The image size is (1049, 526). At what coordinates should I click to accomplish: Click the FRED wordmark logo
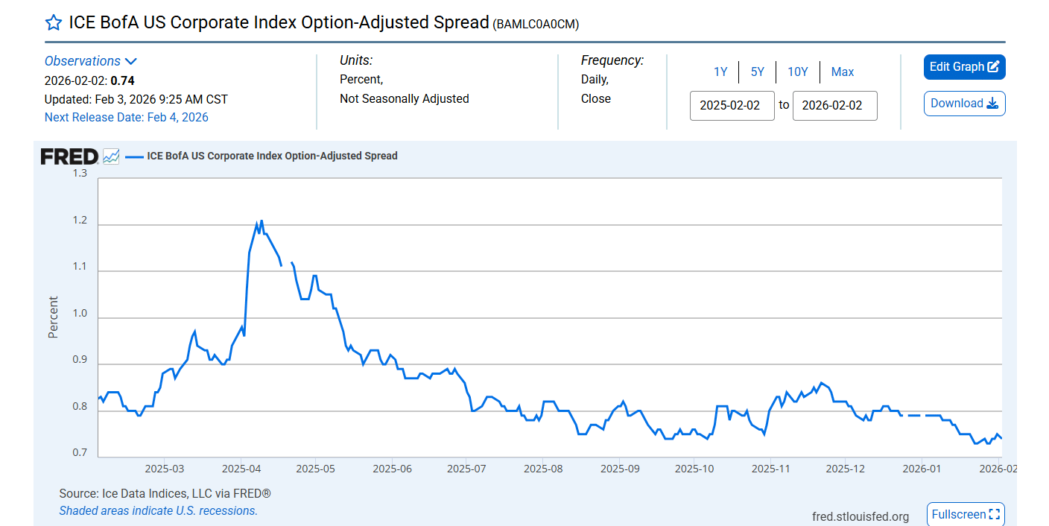click(69, 156)
